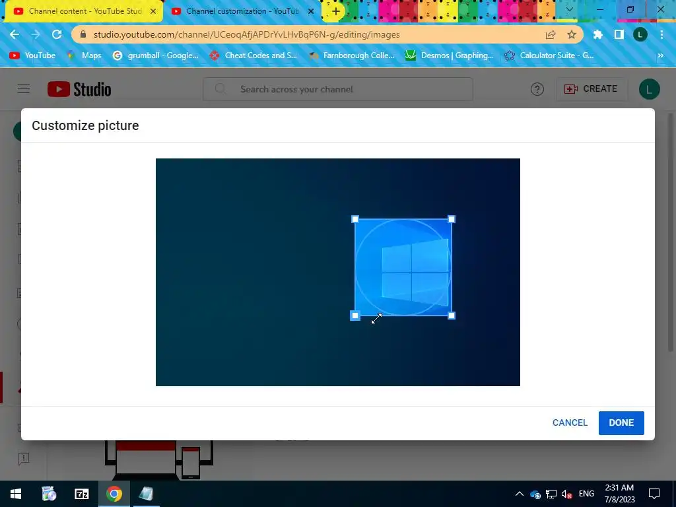Open YouTube Studio help icon
This screenshot has width=676, height=507.
pyautogui.click(x=537, y=89)
